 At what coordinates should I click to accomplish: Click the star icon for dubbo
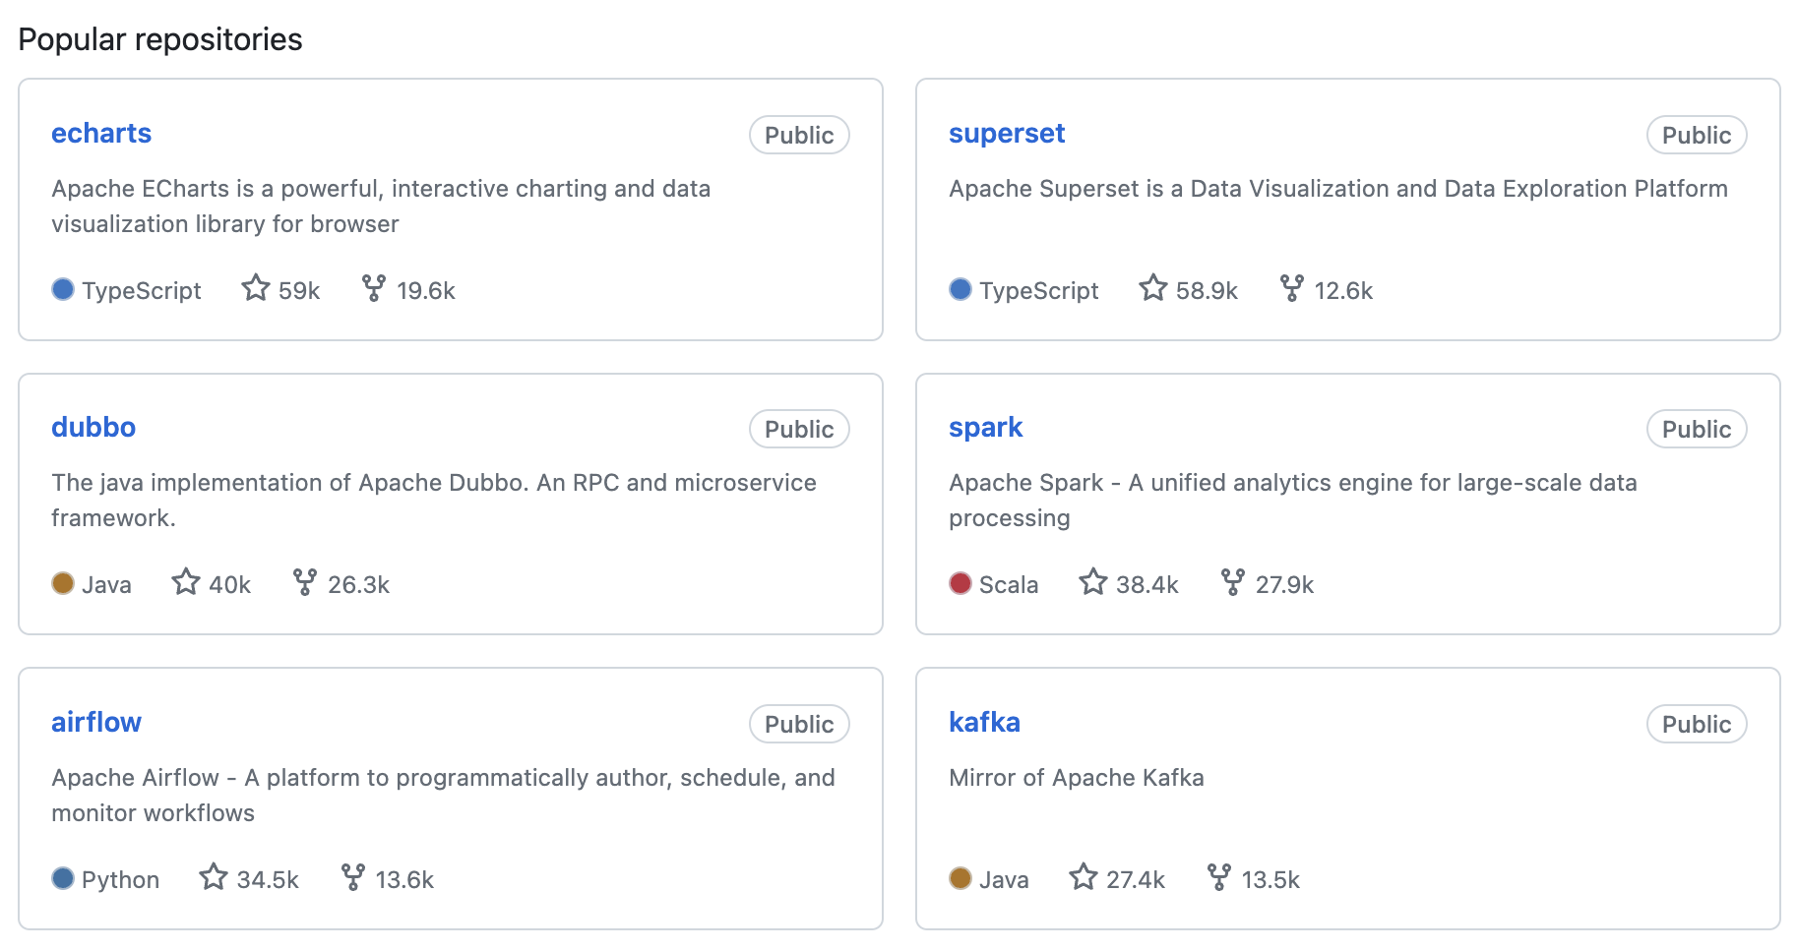[x=186, y=582]
